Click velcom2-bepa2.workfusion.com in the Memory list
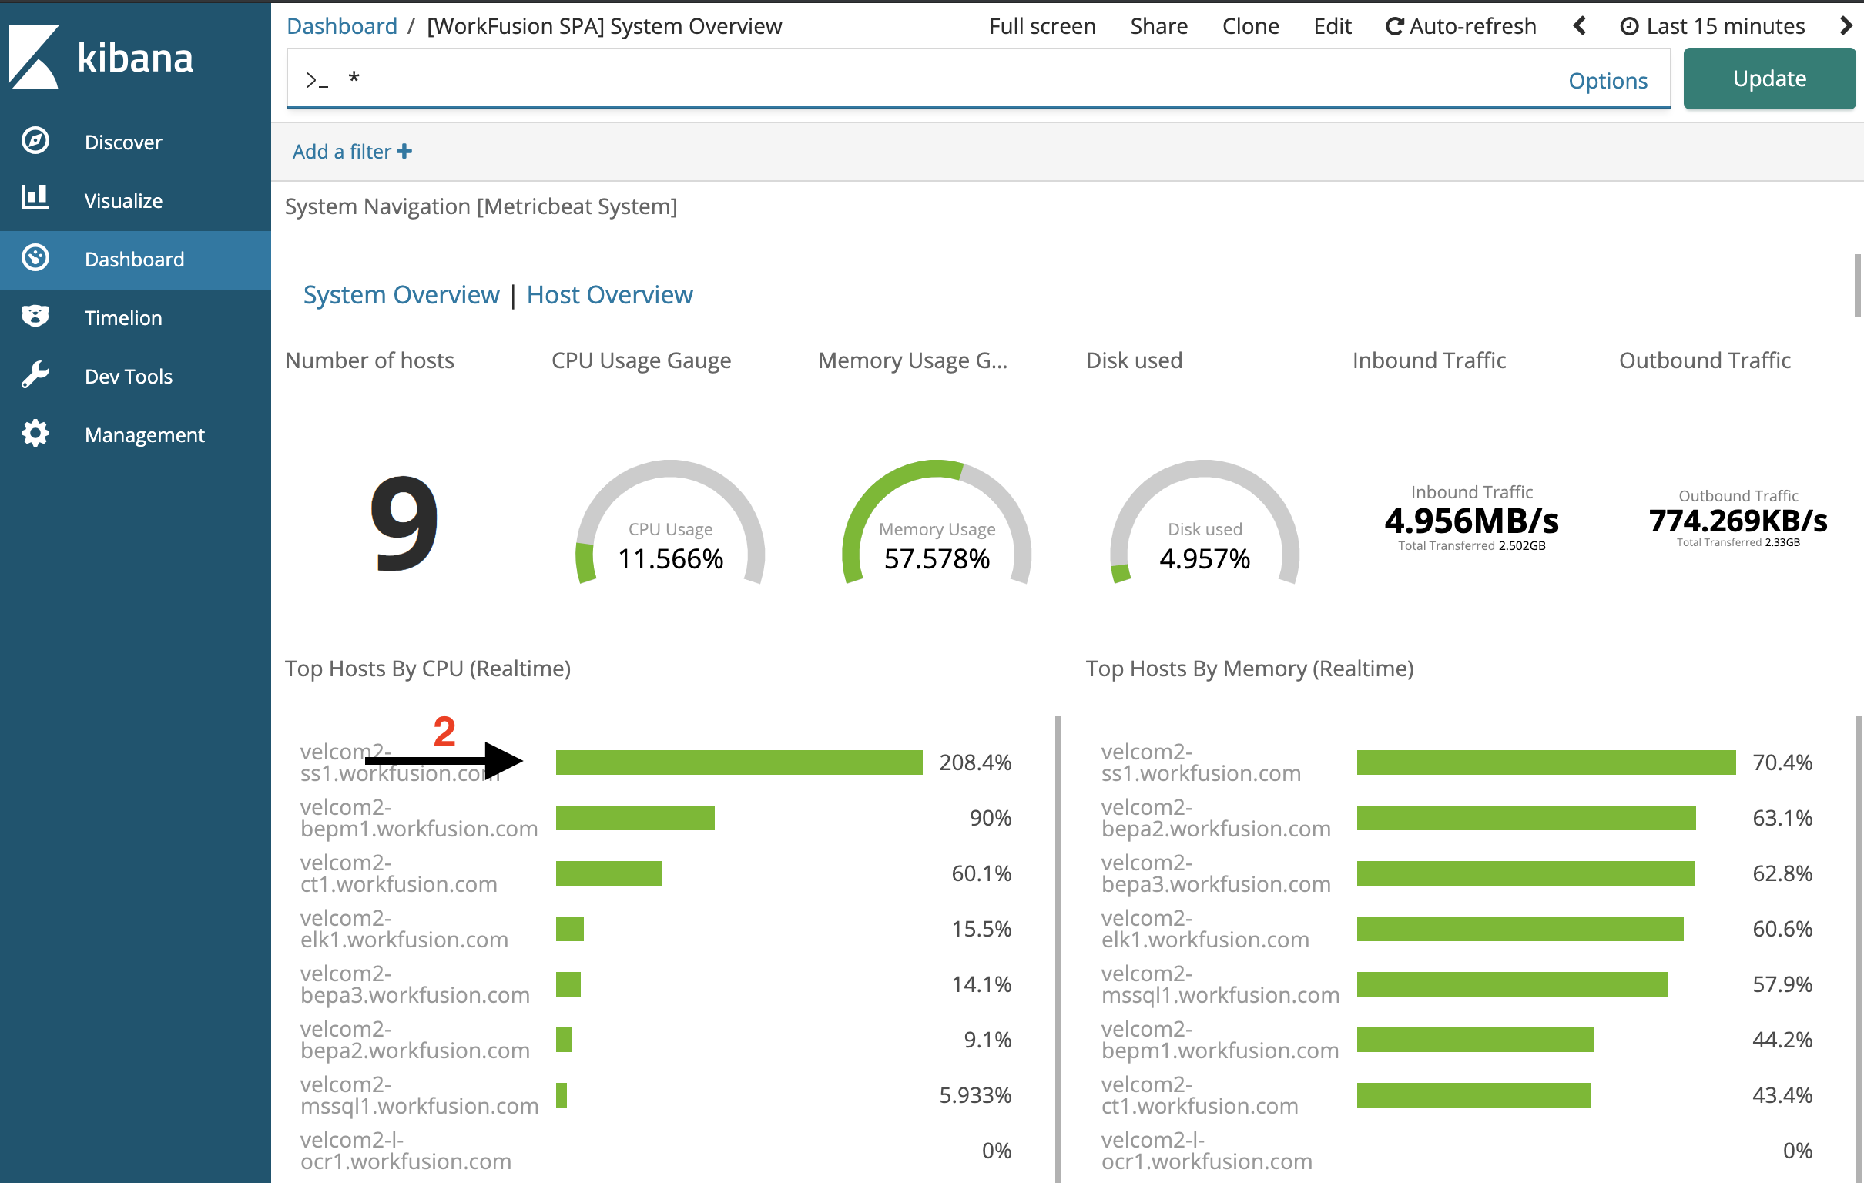The image size is (1864, 1183). click(x=1216, y=819)
